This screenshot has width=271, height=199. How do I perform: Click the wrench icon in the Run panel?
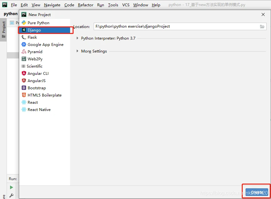pyautogui.click(x=11, y=195)
